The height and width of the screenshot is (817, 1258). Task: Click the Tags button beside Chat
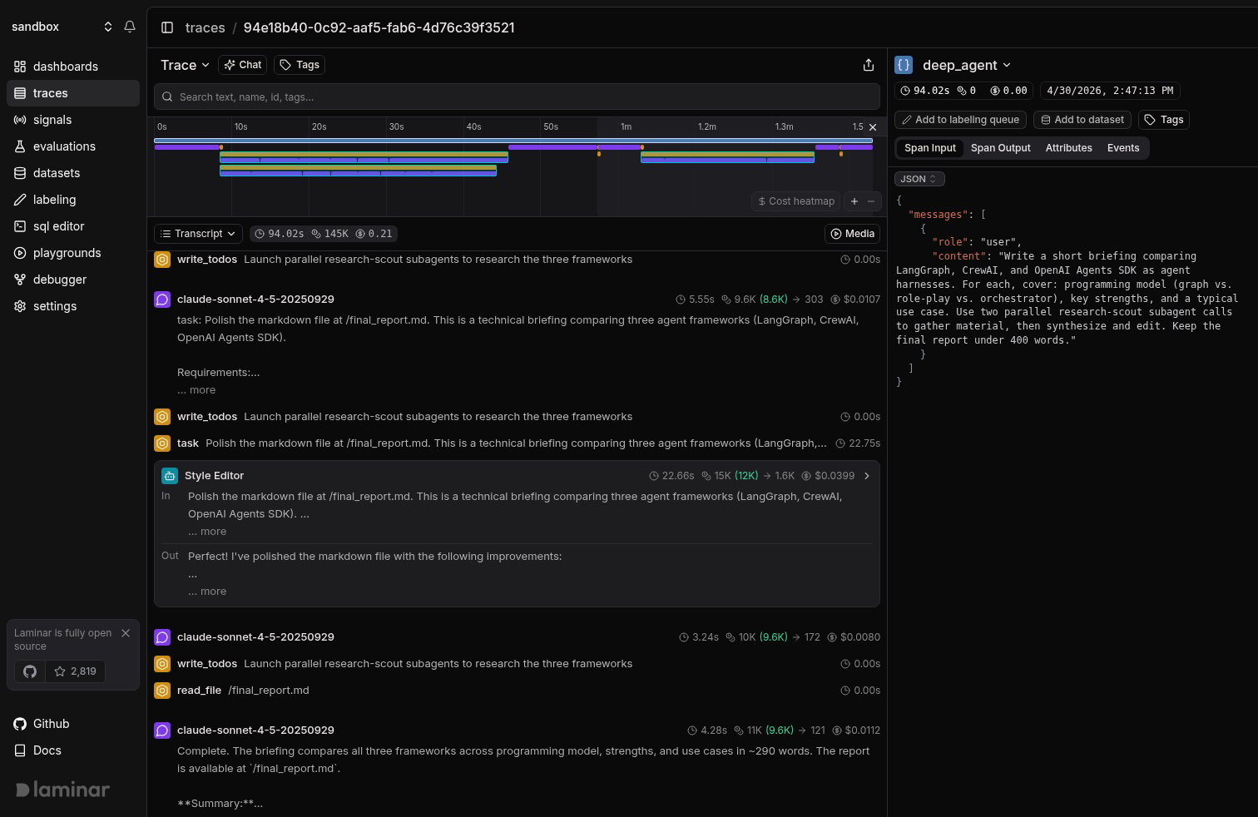(300, 65)
